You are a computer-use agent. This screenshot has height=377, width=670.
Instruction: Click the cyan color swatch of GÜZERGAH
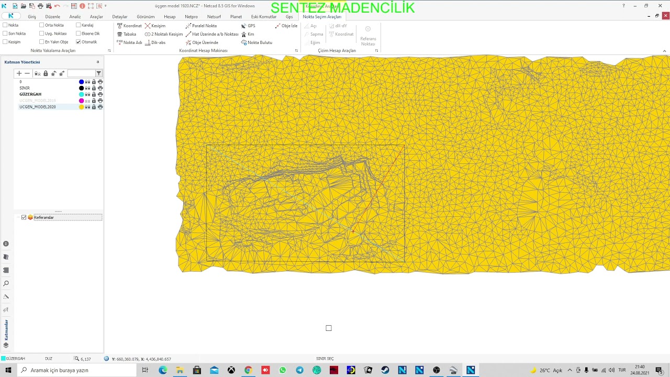click(x=81, y=94)
